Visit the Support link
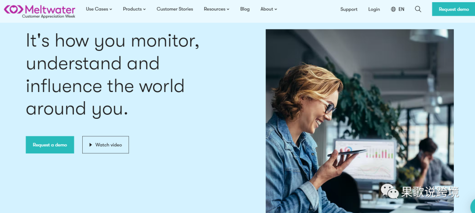The image size is (475, 213). (349, 9)
